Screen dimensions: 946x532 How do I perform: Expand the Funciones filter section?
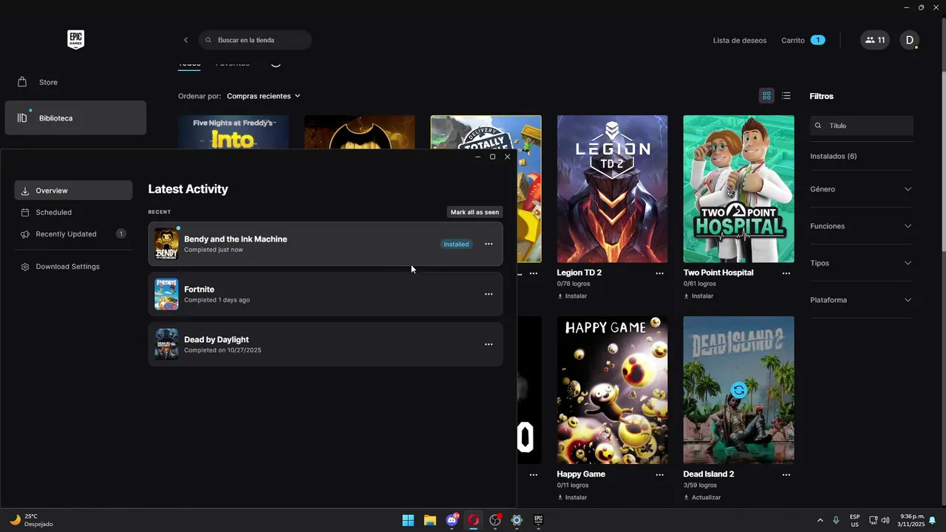(861, 226)
